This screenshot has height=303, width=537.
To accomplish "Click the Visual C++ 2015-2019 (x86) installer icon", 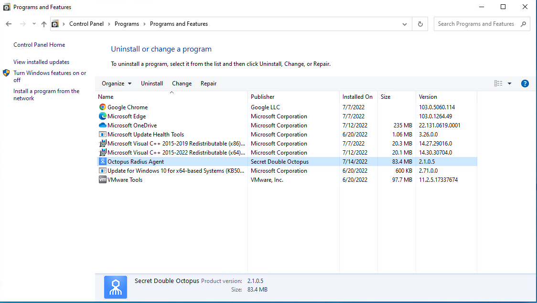I will coord(102,144).
